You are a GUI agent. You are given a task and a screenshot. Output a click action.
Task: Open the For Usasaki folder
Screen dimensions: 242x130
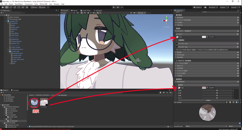point(11,115)
